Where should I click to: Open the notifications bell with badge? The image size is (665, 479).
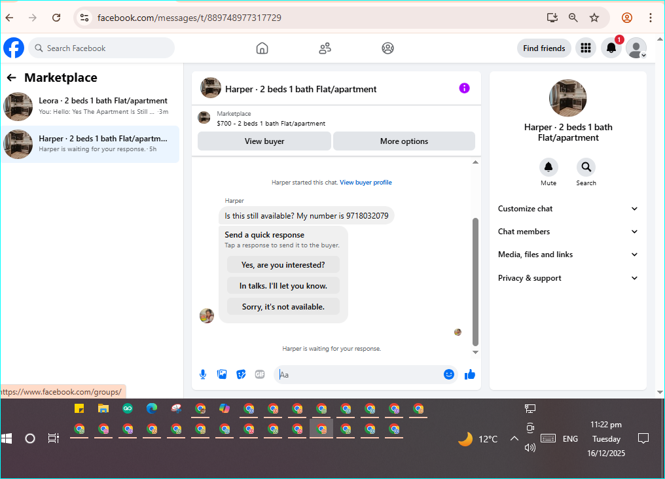(x=611, y=48)
